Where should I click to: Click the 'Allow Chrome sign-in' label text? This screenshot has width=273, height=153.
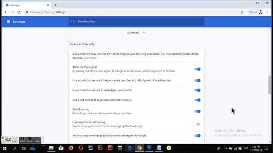[x=84, y=67]
